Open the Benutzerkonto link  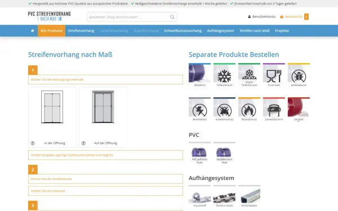tap(262, 16)
